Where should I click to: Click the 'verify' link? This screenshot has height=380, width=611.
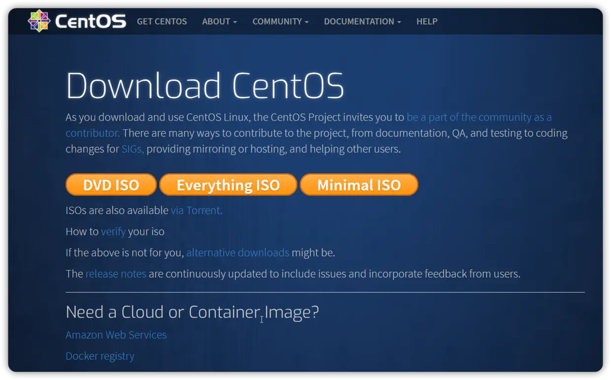pyautogui.click(x=113, y=231)
